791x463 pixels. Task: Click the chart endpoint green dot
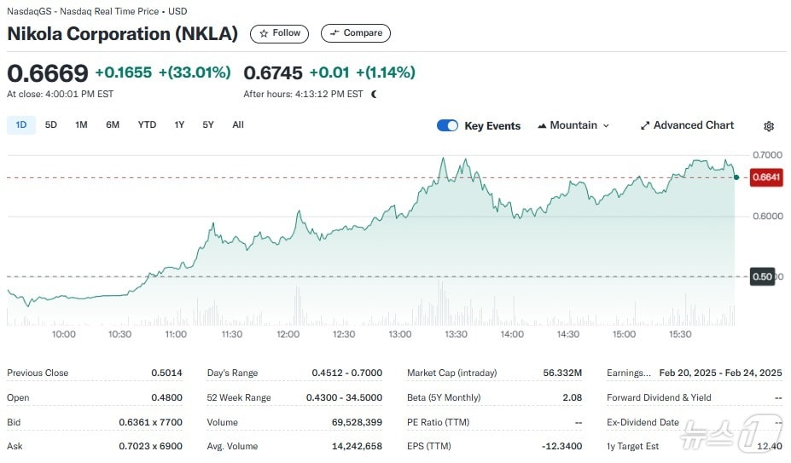pos(736,177)
